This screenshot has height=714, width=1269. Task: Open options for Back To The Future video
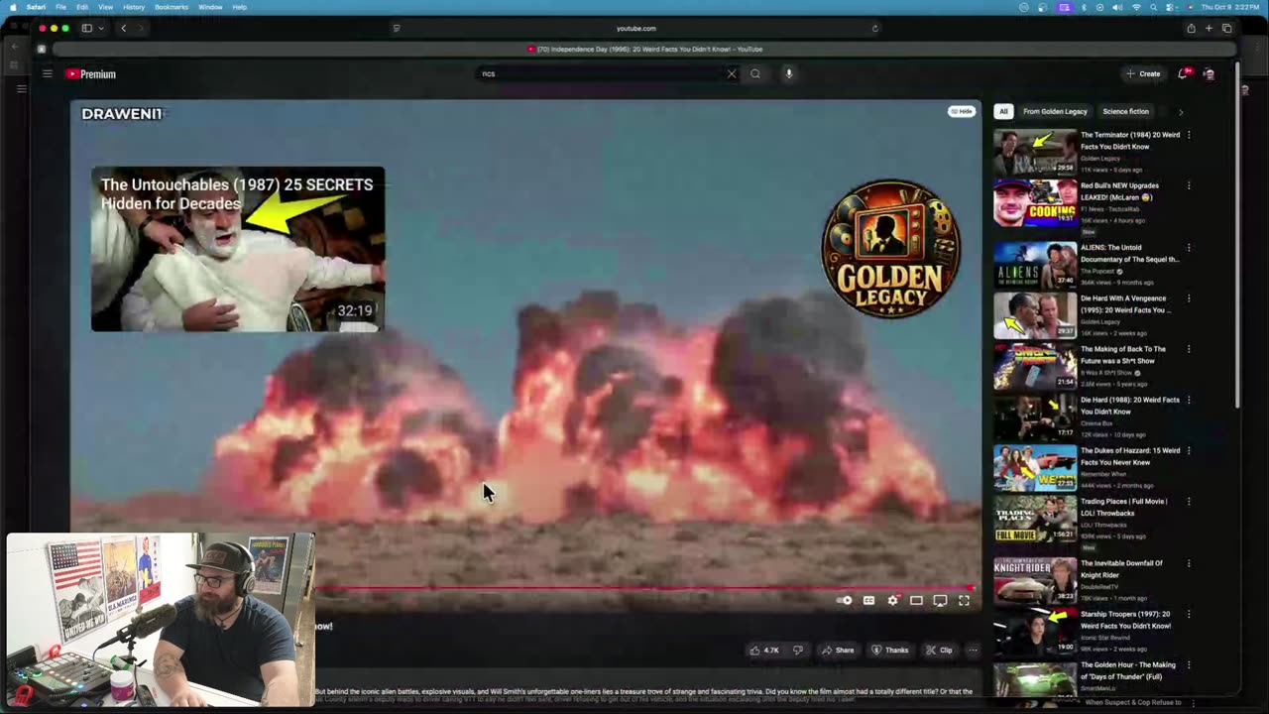click(1189, 349)
